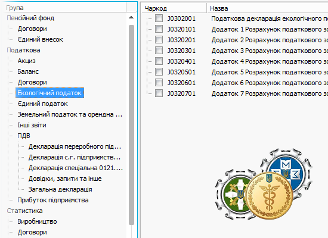Select code J0302001 text
Screen dimensions: 328x238
pyautogui.click(x=181, y=18)
